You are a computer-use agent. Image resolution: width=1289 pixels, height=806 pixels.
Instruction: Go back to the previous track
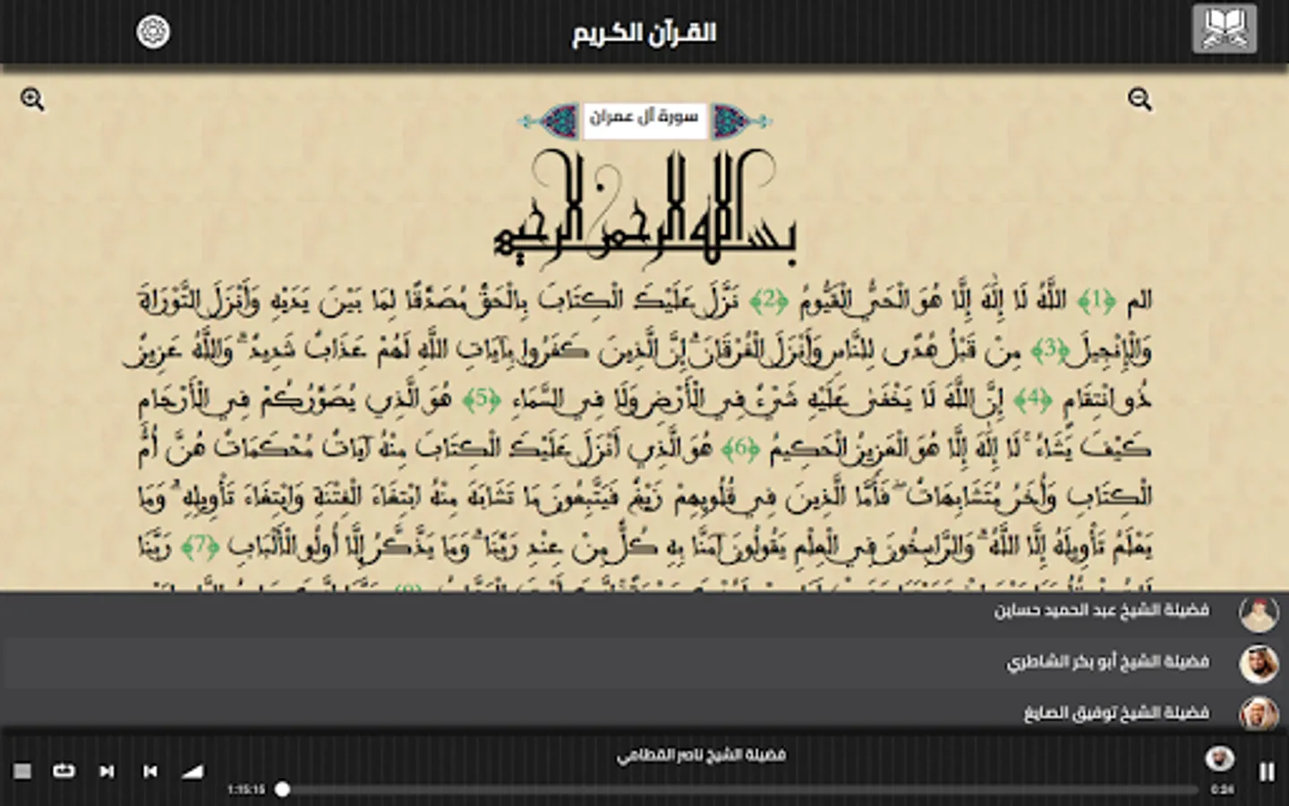click(149, 771)
